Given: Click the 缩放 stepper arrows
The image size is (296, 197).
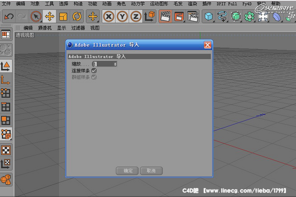Looking at the screenshot, I should coord(115,64).
